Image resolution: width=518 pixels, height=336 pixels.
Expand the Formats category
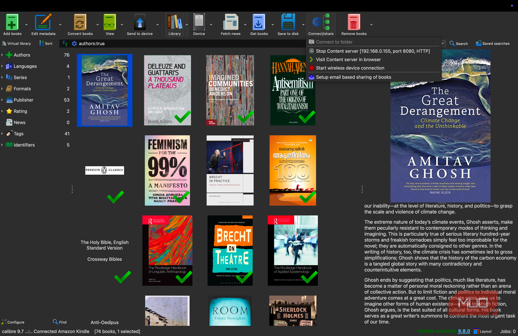click(x=2, y=89)
